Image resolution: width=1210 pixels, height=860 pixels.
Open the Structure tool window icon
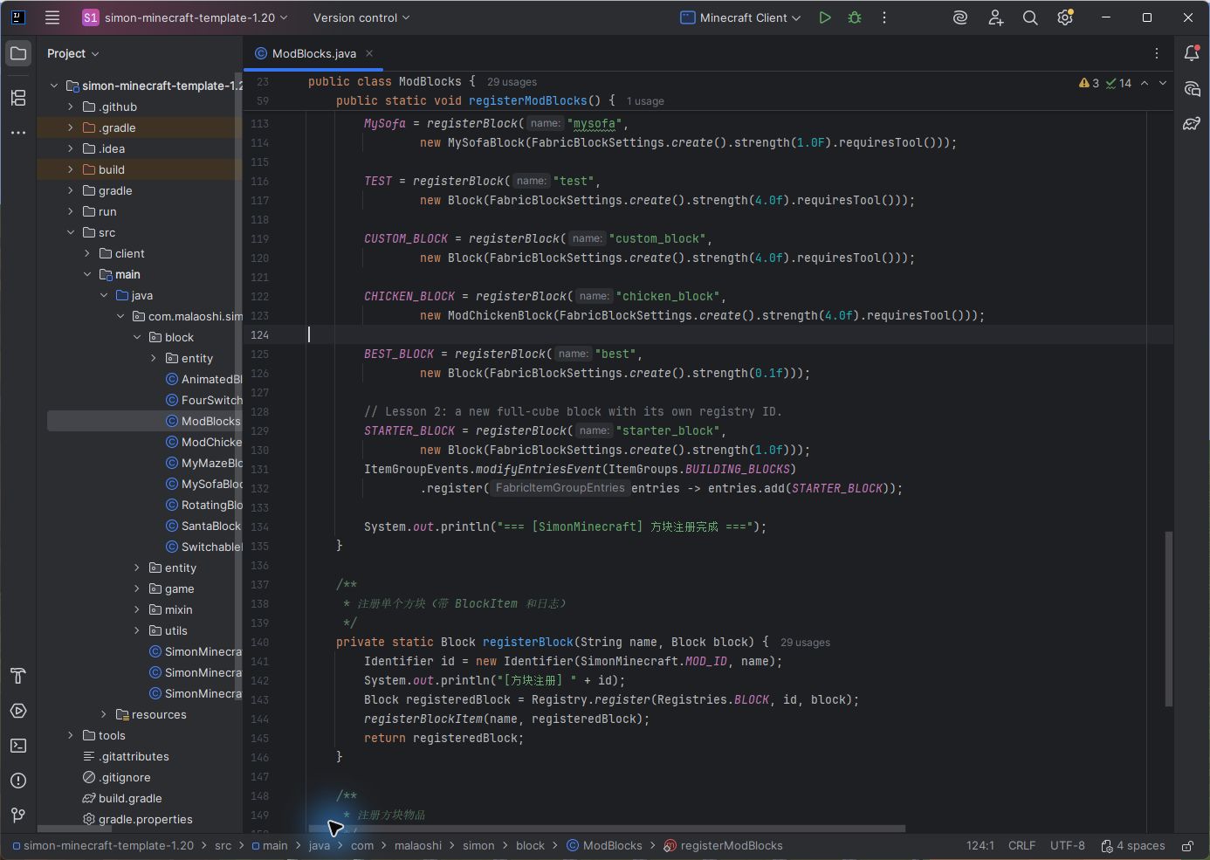point(18,98)
